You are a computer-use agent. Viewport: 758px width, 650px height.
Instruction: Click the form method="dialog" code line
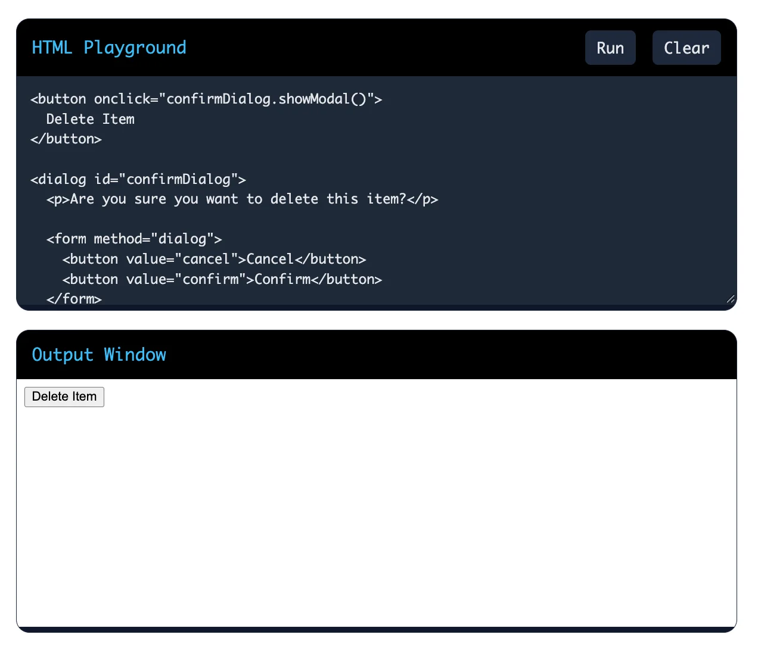tap(134, 239)
